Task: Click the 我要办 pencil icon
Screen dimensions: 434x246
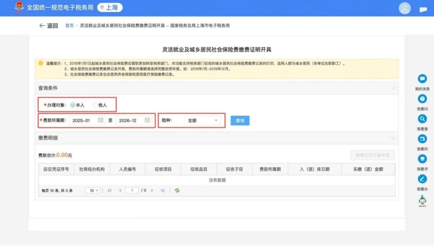Action: (422, 179)
